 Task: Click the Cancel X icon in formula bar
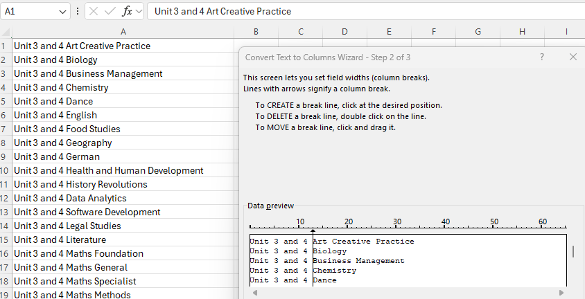coord(94,12)
